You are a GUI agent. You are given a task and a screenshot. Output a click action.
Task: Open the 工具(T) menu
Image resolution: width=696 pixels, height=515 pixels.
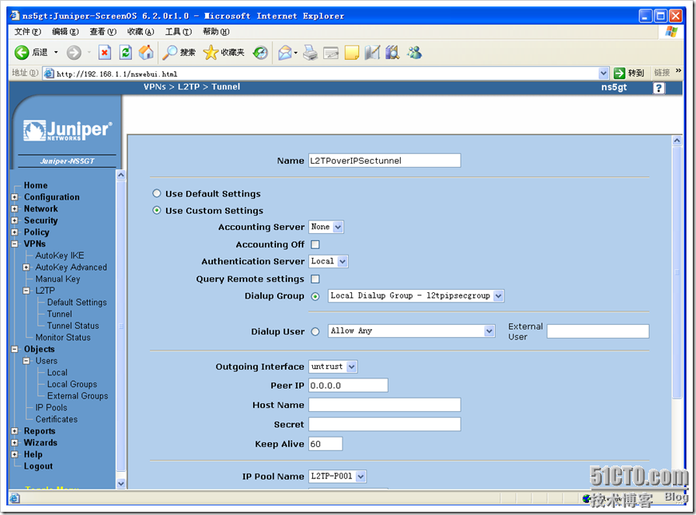pos(179,31)
